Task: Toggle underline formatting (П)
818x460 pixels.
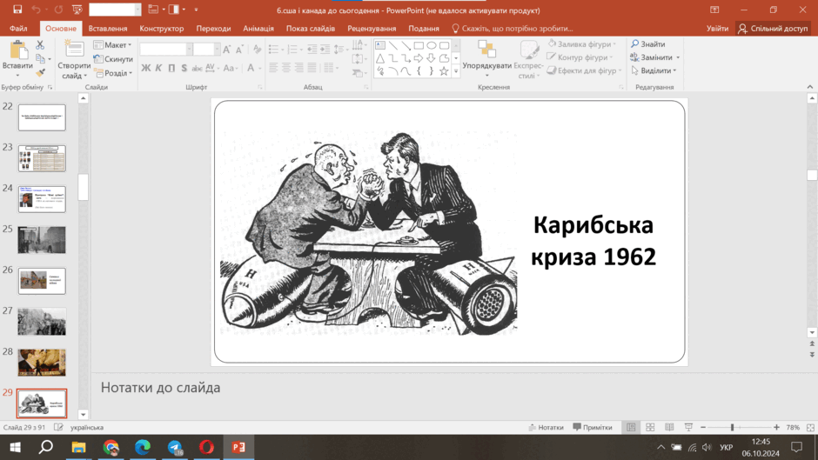Action: (171, 69)
